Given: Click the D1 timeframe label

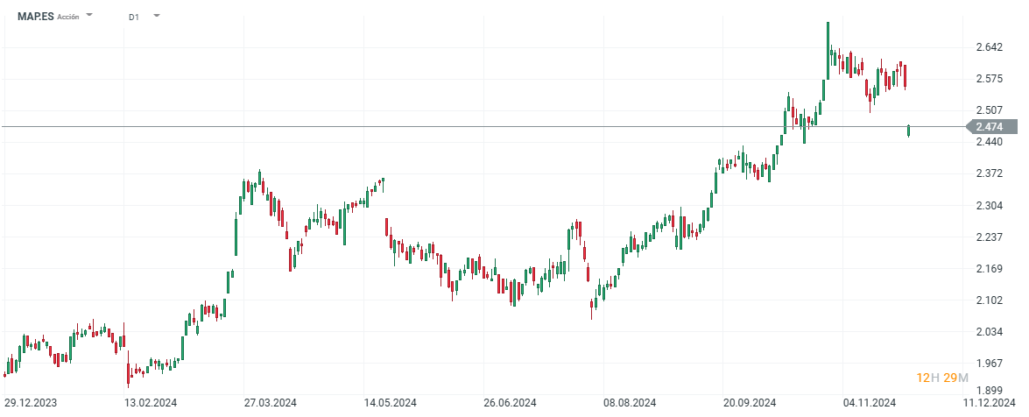Looking at the screenshot, I should point(133,17).
